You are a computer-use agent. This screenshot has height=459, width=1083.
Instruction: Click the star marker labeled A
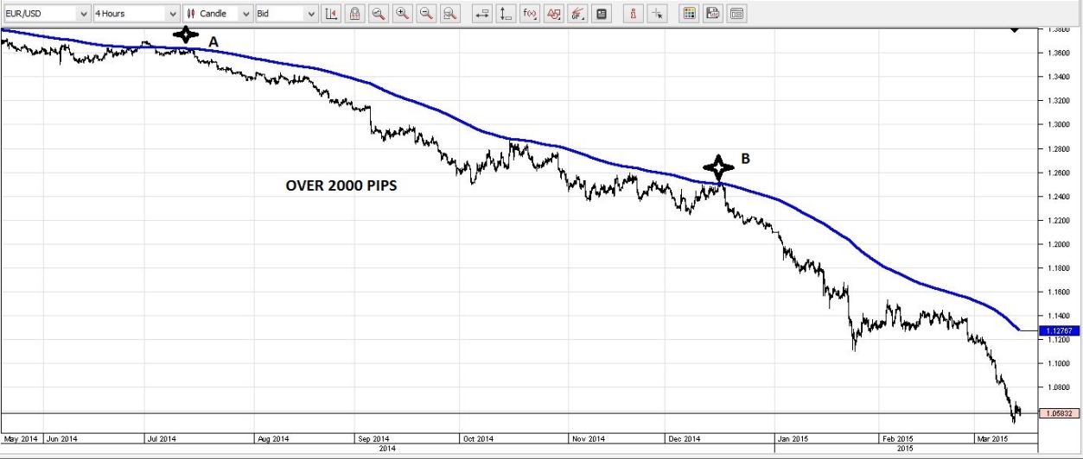(186, 35)
